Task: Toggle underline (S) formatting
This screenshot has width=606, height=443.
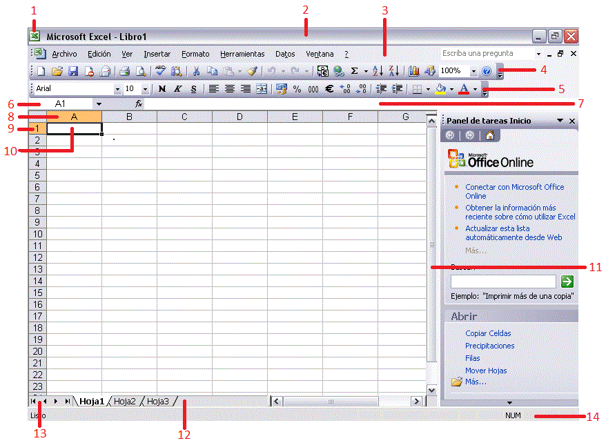Action: [x=194, y=89]
